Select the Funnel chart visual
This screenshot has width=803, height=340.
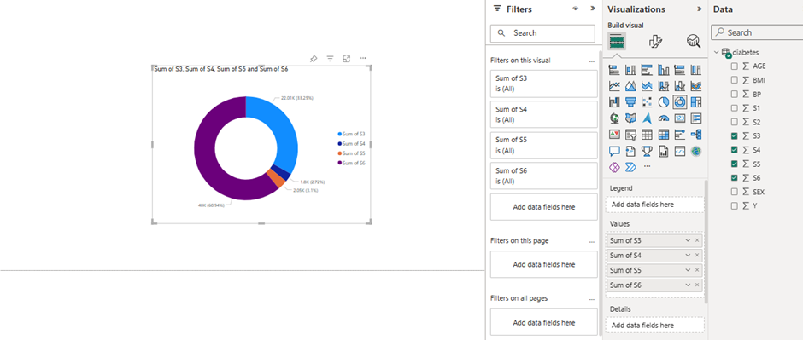point(630,102)
